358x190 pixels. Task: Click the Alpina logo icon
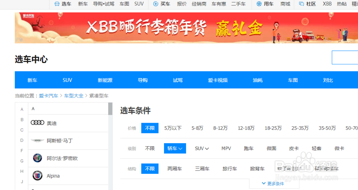point(37,176)
